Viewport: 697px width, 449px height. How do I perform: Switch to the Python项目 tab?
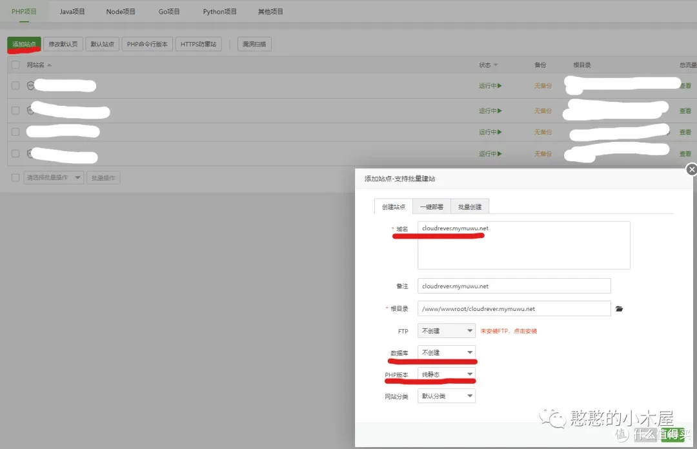(219, 12)
